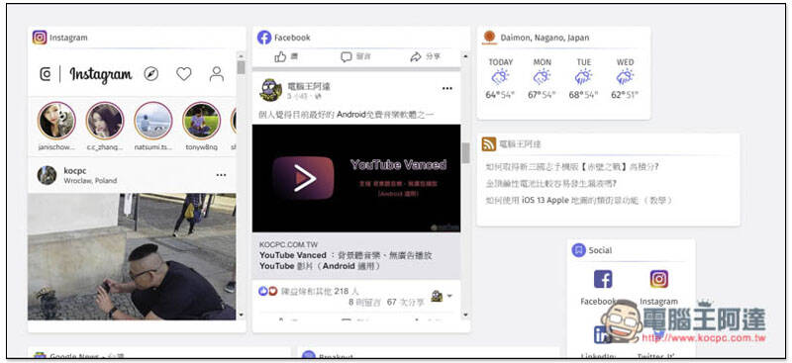This screenshot has height=363, width=792.
Task: View natsumi.ts story avatar
Action: click(x=153, y=121)
